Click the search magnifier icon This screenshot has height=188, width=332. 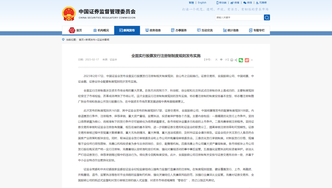[267, 17]
